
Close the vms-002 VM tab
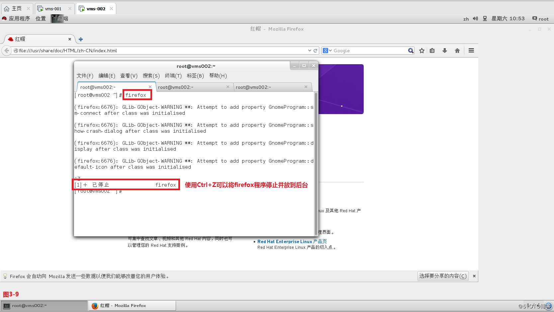pos(111,9)
